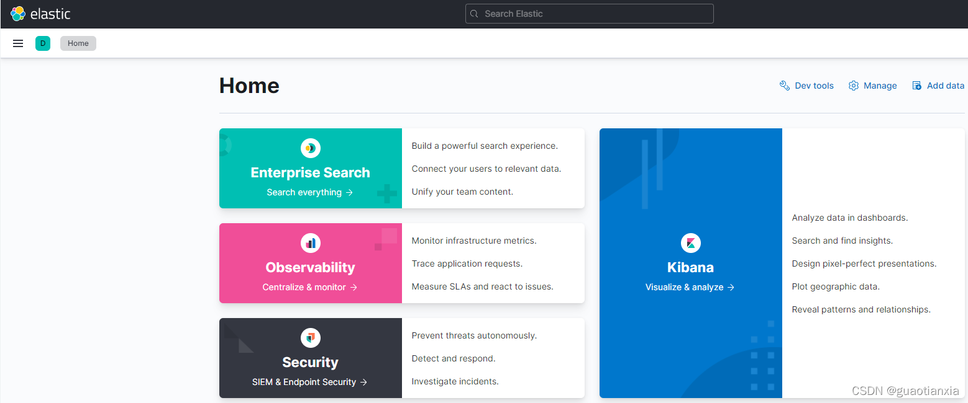Click 'Prevent threats autonomously.' text
968x403 pixels.
tap(474, 335)
